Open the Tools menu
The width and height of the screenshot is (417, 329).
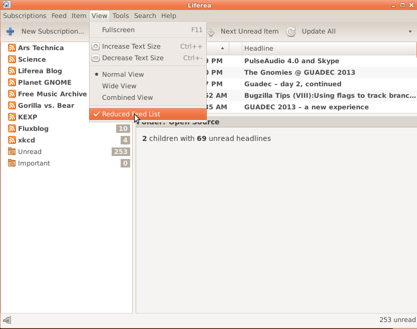(x=121, y=16)
